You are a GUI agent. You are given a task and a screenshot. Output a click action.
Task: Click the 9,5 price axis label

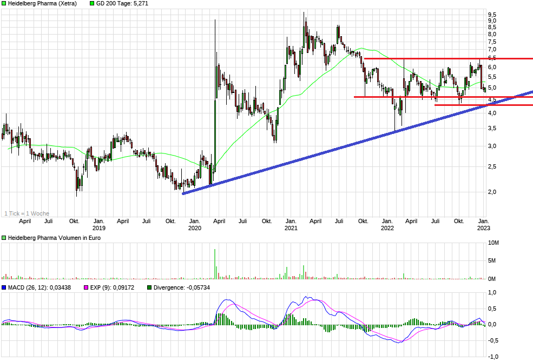[x=492, y=15]
